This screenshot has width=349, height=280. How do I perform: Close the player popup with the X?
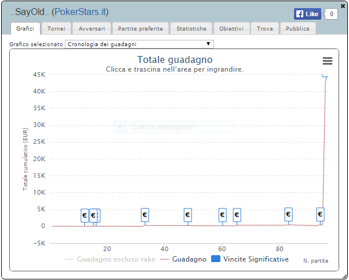343,6
